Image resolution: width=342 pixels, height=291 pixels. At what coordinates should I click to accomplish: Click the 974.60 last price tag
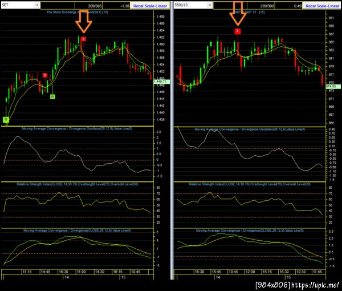[x=333, y=87]
